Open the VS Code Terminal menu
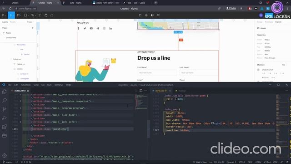This screenshot has height=164, width=291. [59, 85]
